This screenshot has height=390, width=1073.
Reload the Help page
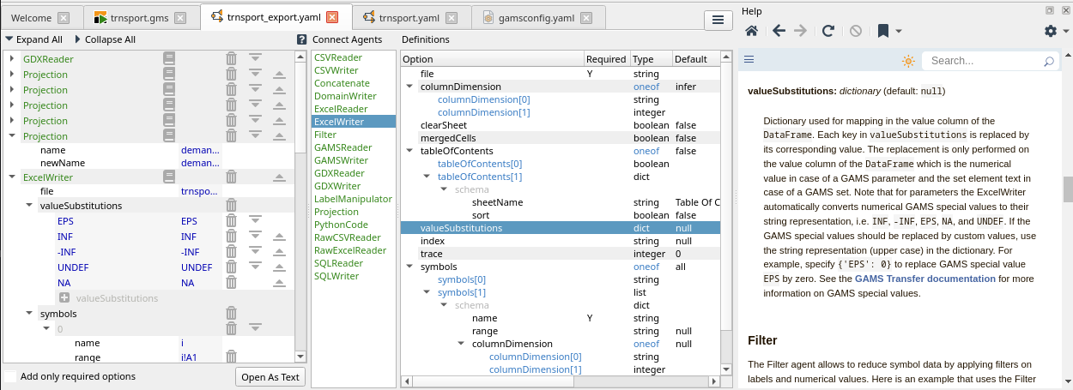tap(828, 31)
